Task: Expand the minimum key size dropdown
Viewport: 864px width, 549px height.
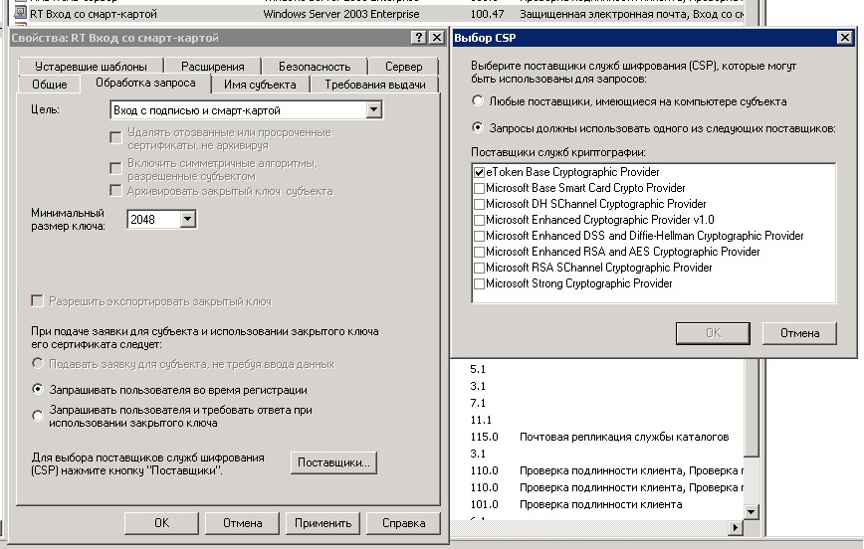Action: pyautogui.click(x=188, y=219)
